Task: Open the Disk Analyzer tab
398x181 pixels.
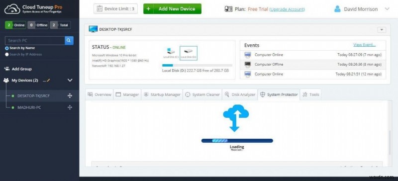Action: pyautogui.click(x=240, y=94)
